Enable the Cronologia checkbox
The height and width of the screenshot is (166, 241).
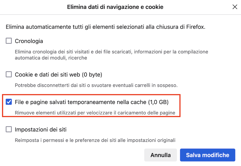tap(9, 41)
